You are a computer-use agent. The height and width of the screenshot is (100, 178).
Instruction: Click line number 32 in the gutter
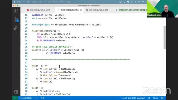pyautogui.click(x=26, y=66)
